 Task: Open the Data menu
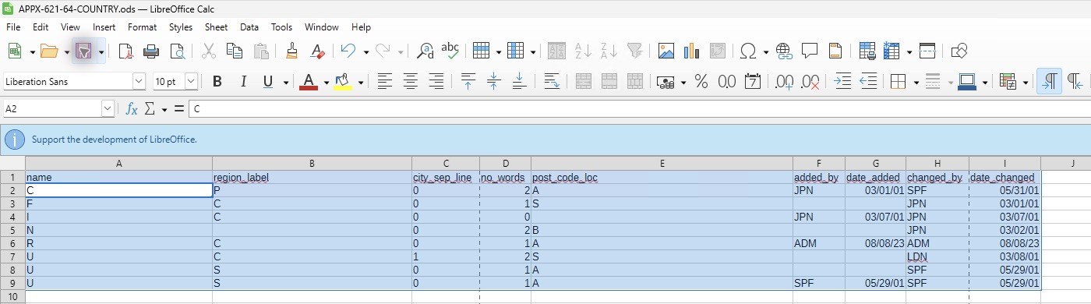tap(249, 27)
